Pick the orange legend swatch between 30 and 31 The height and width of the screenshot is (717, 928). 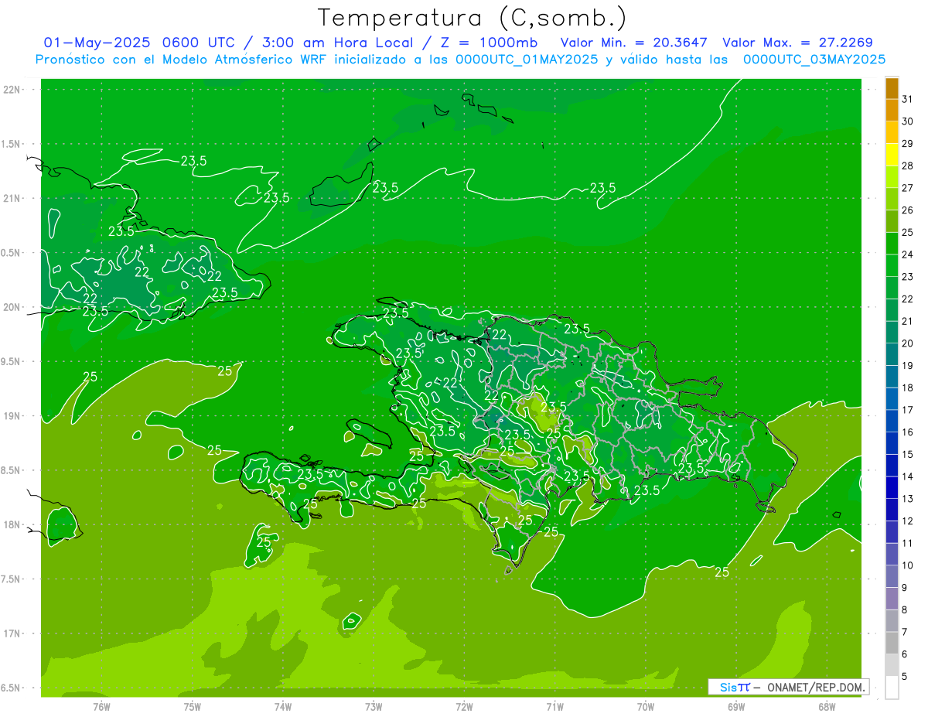892,111
